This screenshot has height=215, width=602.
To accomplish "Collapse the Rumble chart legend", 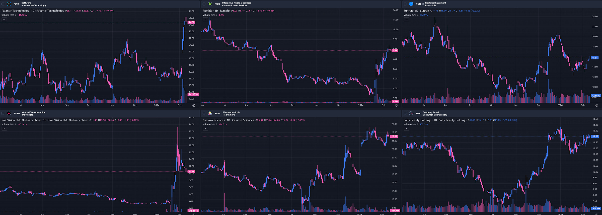I will (205, 19).
